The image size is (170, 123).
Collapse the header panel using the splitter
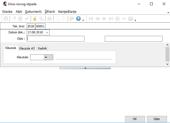tap(85, 68)
